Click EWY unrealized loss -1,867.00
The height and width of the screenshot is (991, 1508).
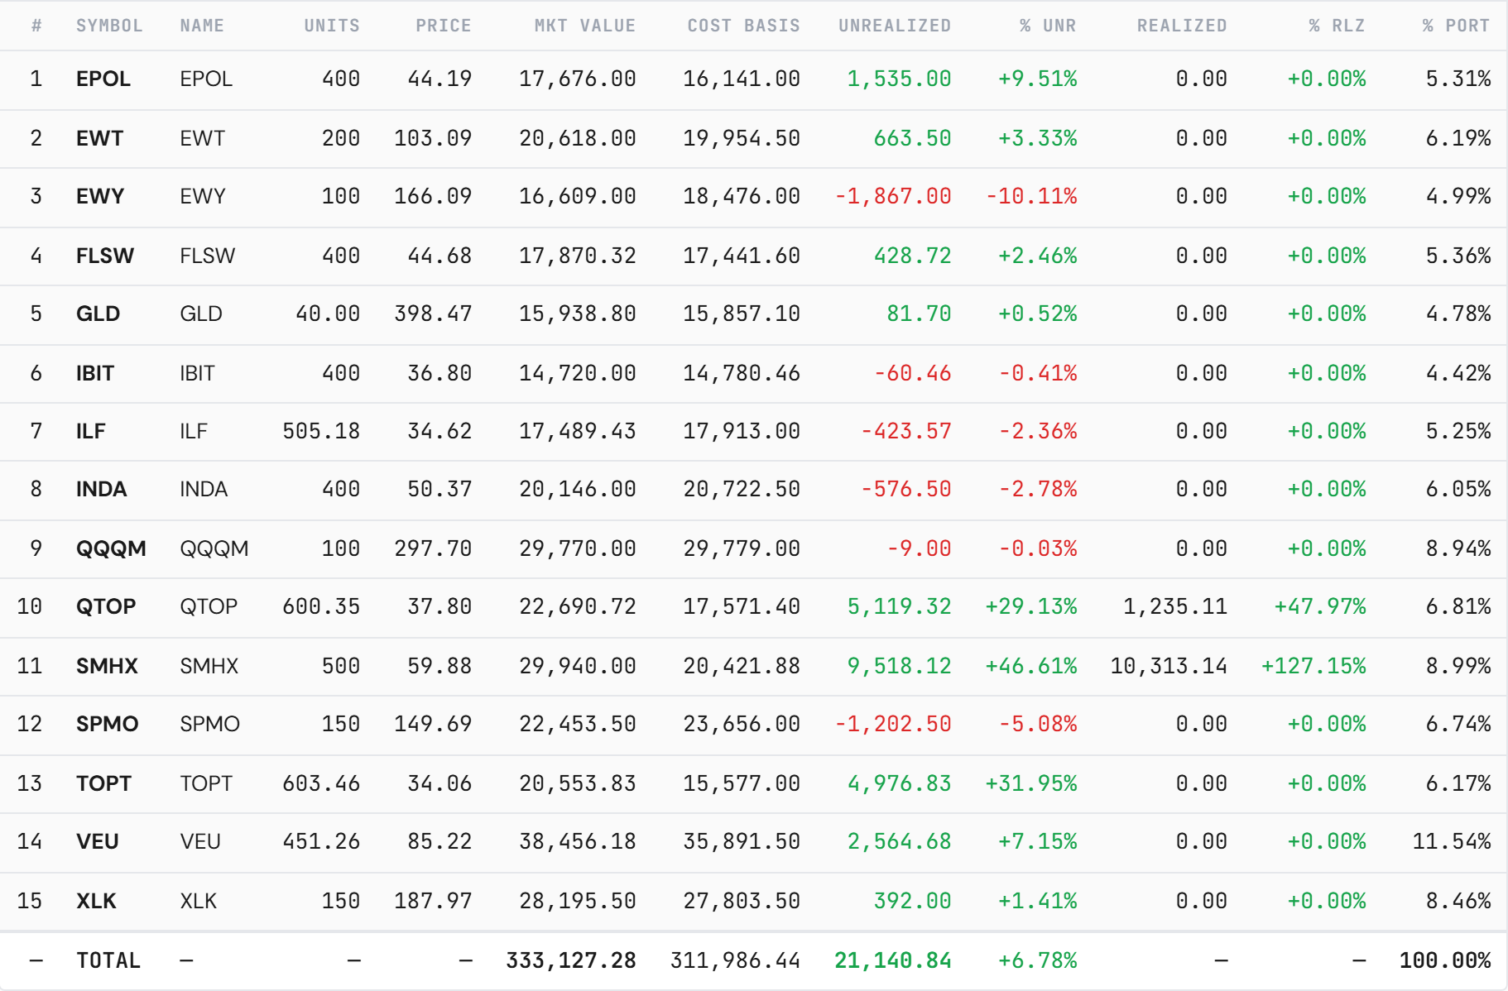893,196
